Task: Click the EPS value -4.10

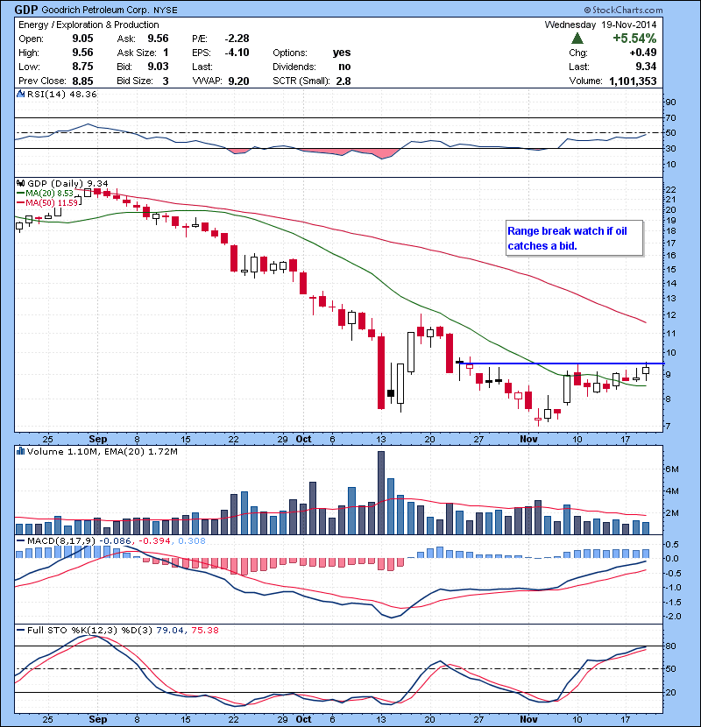Action: point(237,53)
